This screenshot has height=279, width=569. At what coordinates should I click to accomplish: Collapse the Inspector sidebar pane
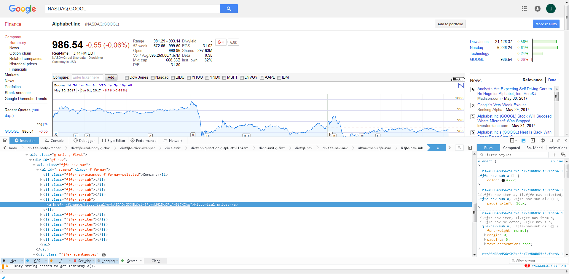[x=470, y=148]
